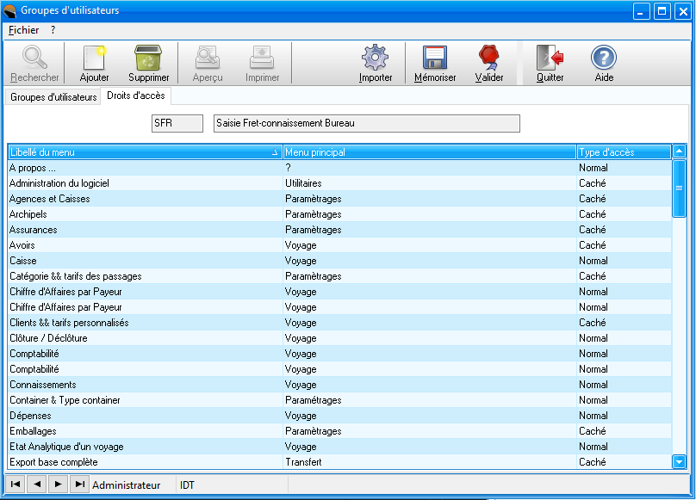
Task: Click scrollbar down arrow in the list
Action: 679,462
